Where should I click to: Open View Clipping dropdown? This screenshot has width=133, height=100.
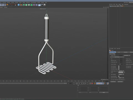pos(121,74)
